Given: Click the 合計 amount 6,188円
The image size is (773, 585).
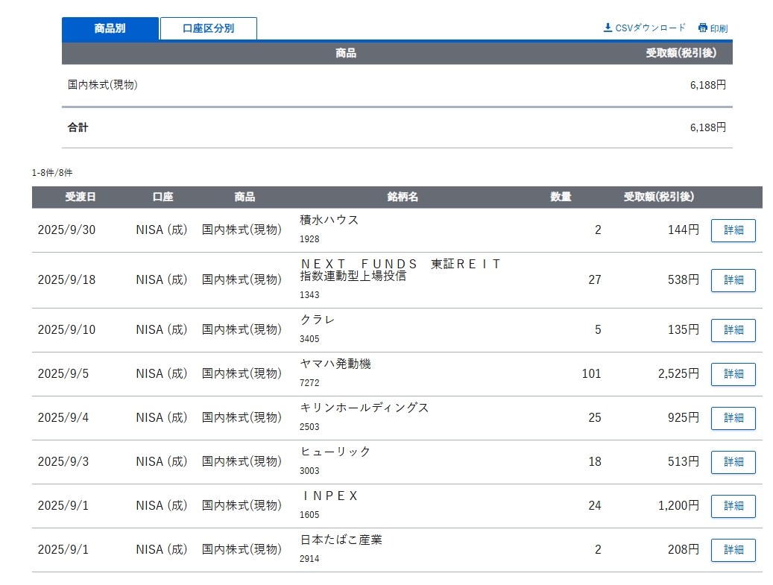Looking at the screenshot, I should pos(708,127).
